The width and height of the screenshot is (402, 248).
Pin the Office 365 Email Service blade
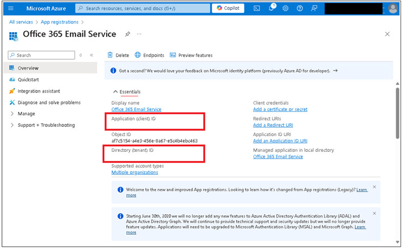[128, 34]
